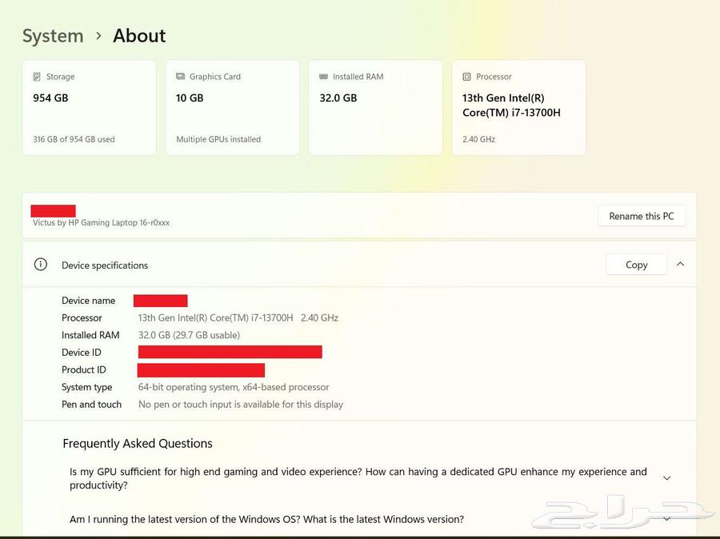Go back to System in the breadcrumb
The image size is (720, 539).
point(53,36)
